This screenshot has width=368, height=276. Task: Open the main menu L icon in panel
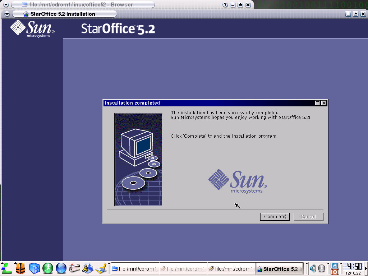(x=6, y=268)
